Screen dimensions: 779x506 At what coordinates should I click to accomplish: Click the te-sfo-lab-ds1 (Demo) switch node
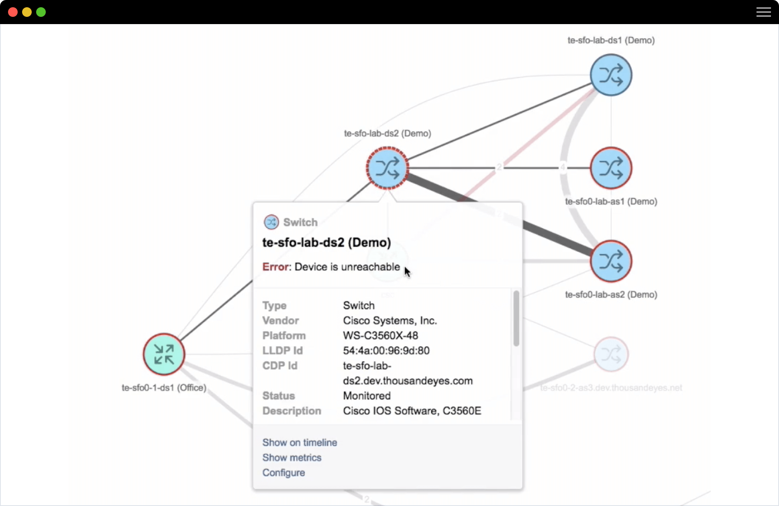[611, 75]
